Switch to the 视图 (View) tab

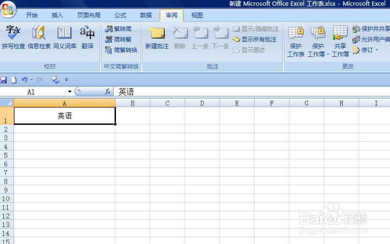click(197, 15)
